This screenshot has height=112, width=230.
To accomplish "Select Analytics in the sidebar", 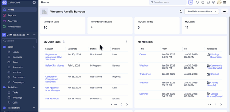I will (12, 21).
